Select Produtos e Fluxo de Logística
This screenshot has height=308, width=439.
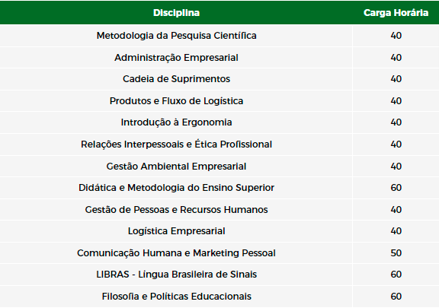(x=176, y=101)
